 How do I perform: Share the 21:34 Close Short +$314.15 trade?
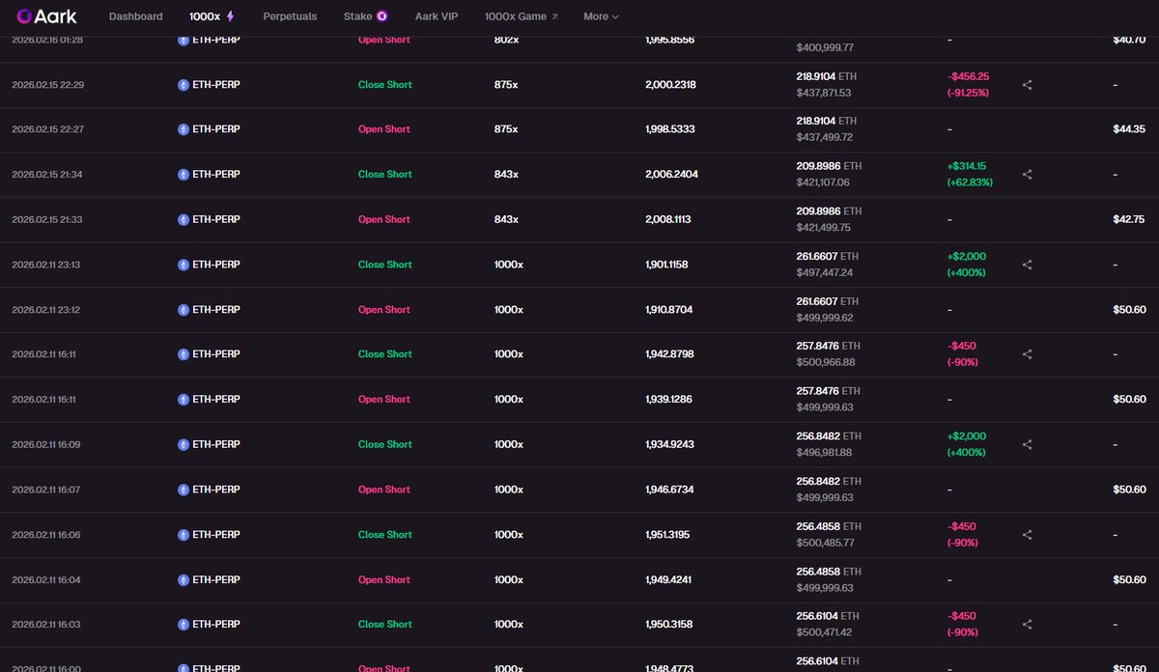(1028, 175)
